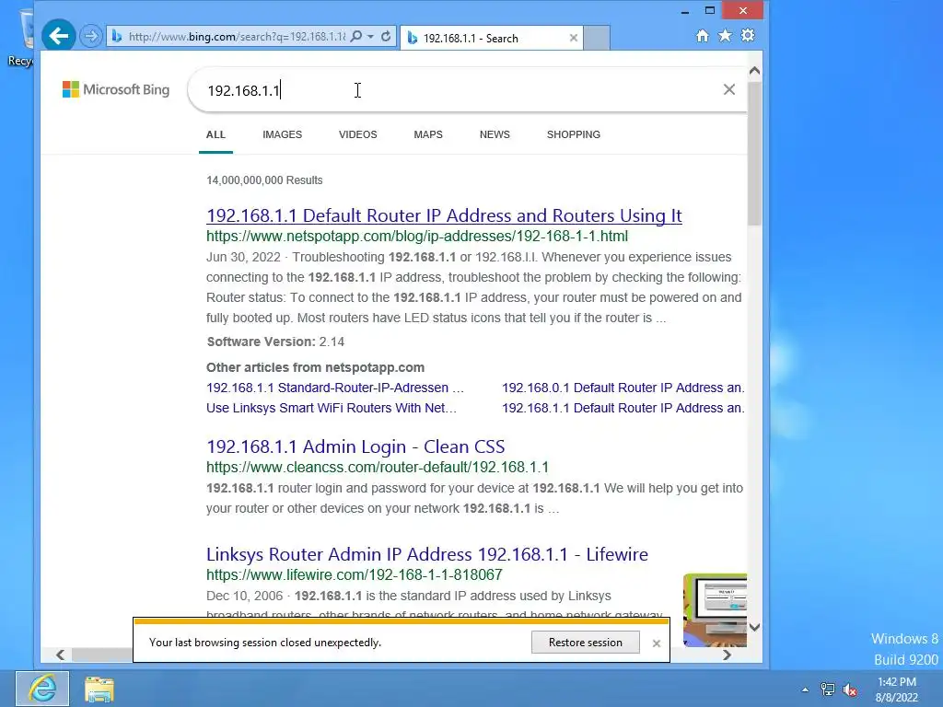The width and height of the screenshot is (943, 707).
Task: Open the Tools gear icon
Action: pyautogui.click(x=748, y=36)
